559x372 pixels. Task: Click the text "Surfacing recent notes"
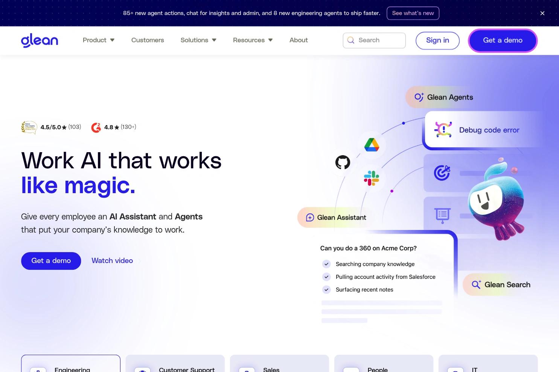(364, 290)
